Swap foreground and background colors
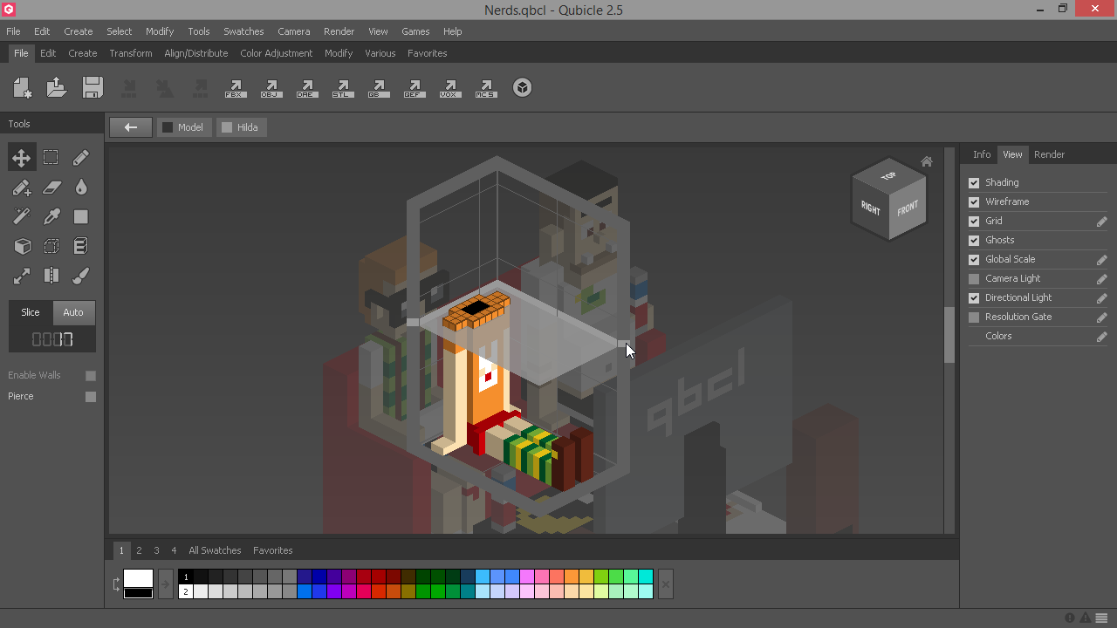 click(117, 584)
